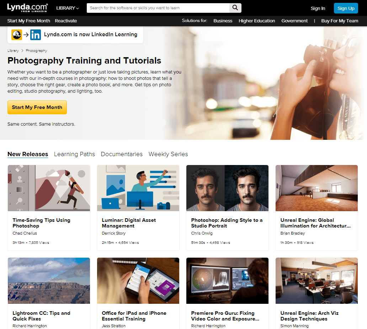367x329 pixels.
Task: Click the 2h 15m duration text
Action: click(x=108, y=242)
